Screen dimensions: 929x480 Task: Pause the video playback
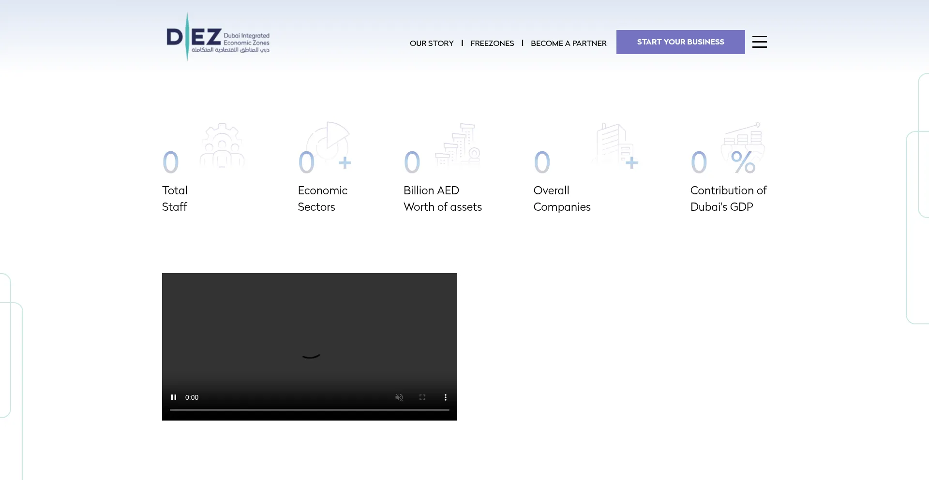click(174, 397)
